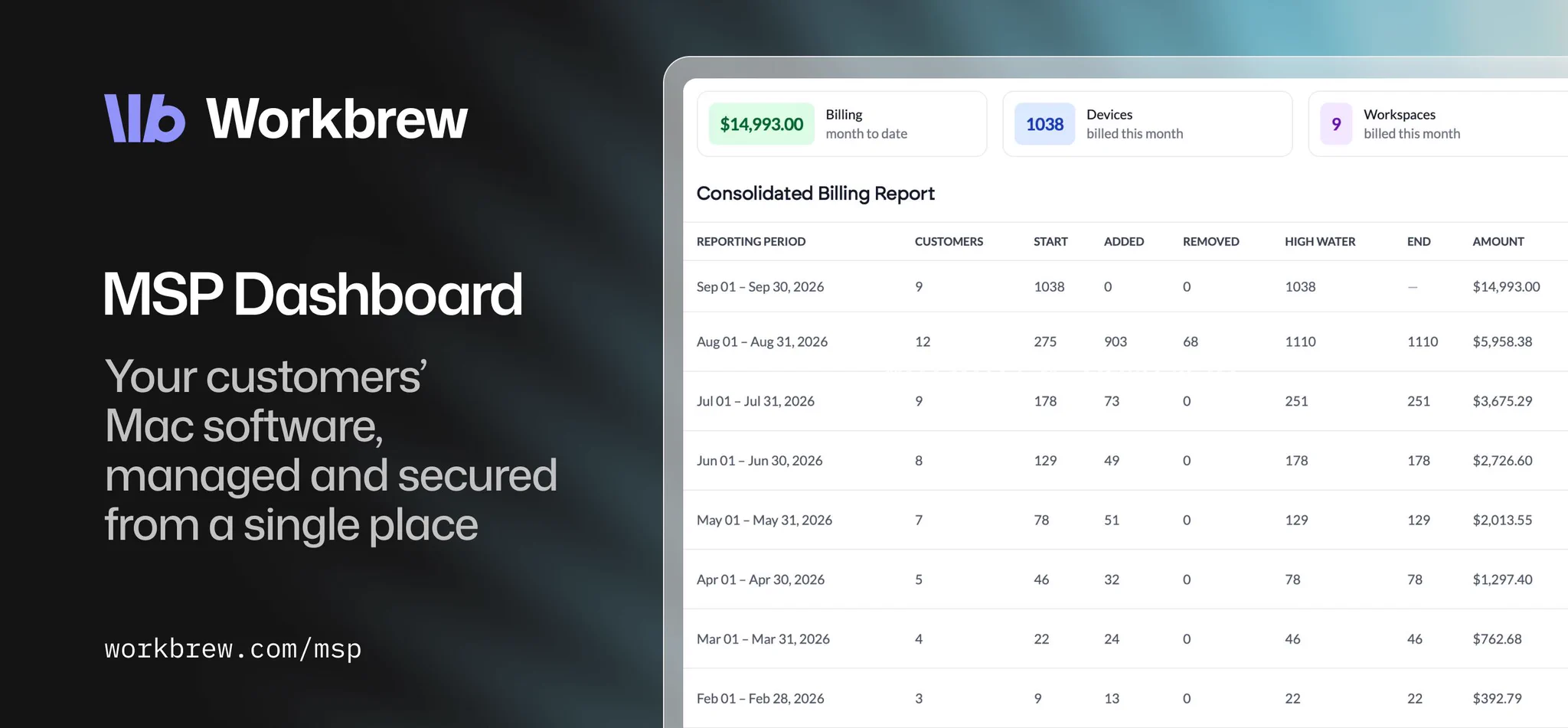
Task: Select the May 01 – May 31, 2026 period
Action: [x=764, y=520]
